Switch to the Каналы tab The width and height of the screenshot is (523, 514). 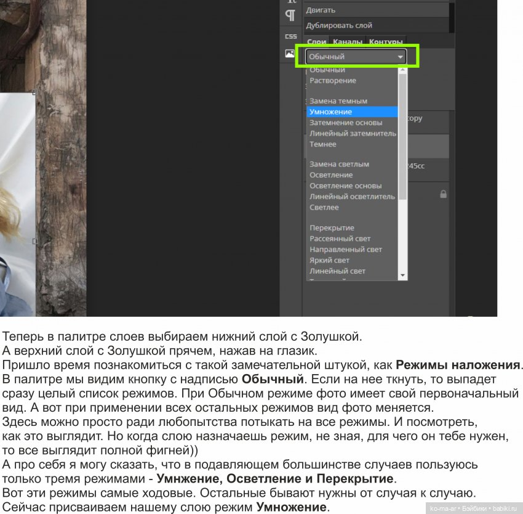coord(349,42)
